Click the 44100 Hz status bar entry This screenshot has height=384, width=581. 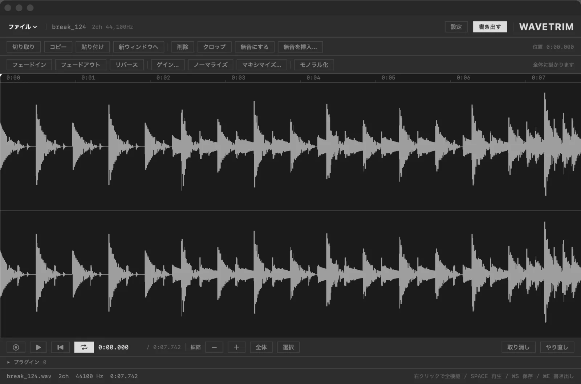click(x=89, y=376)
